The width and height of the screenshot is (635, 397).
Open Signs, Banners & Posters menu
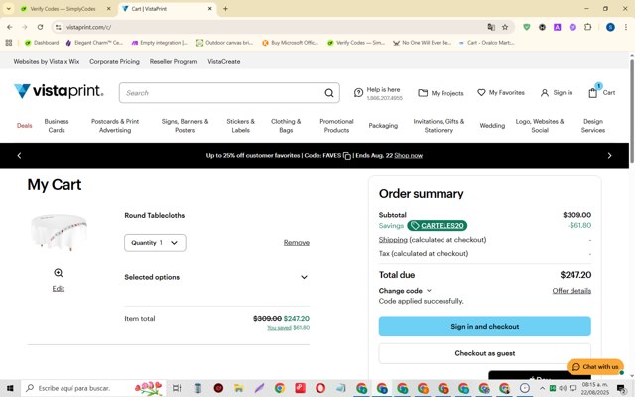tap(186, 126)
